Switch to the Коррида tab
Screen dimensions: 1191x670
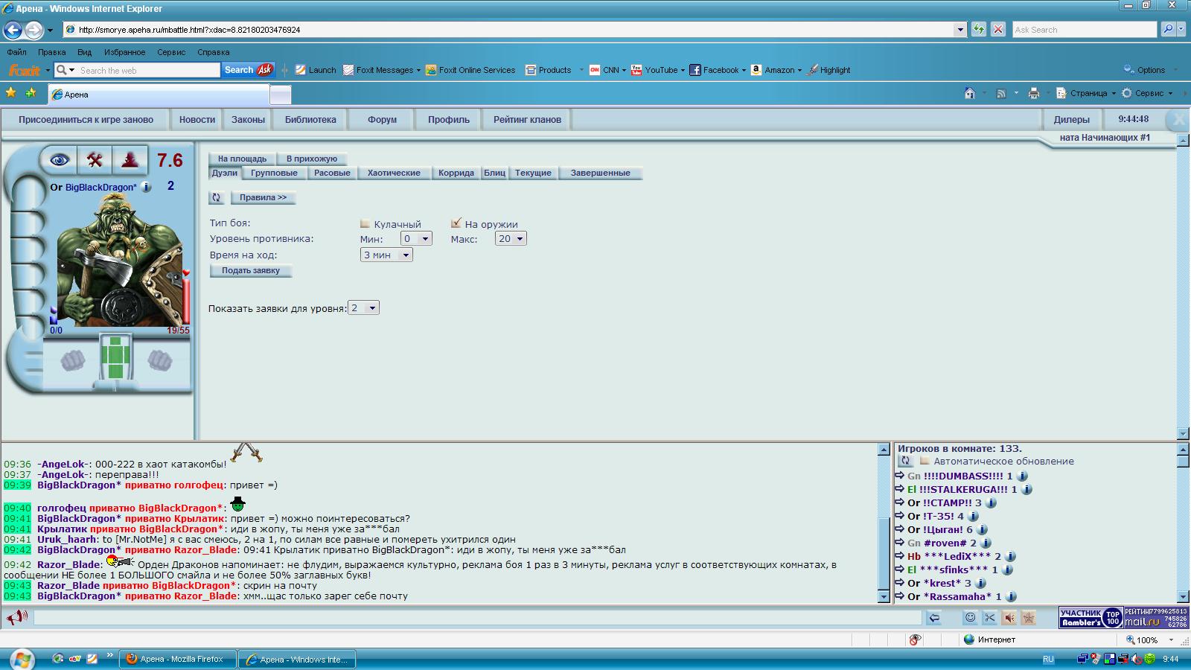(x=456, y=173)
